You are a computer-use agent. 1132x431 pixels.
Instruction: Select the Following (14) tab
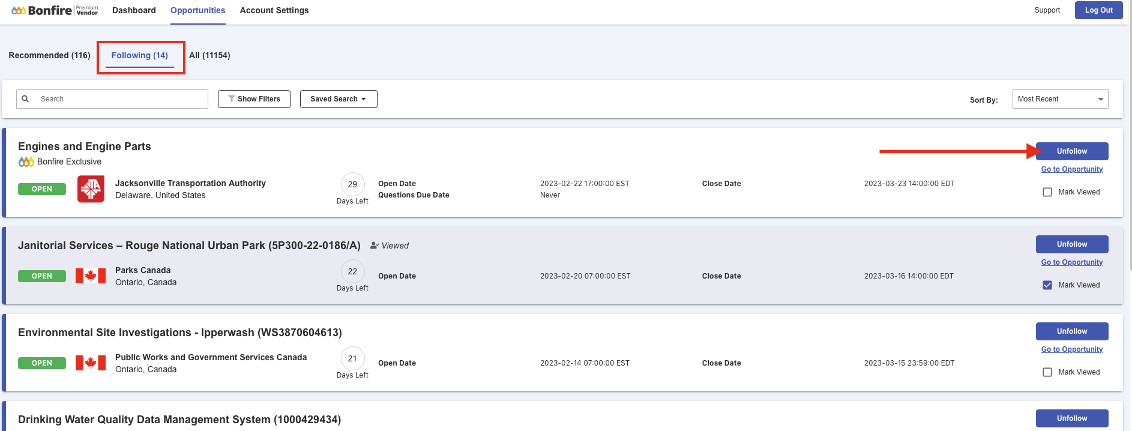[x=140, y=55]
